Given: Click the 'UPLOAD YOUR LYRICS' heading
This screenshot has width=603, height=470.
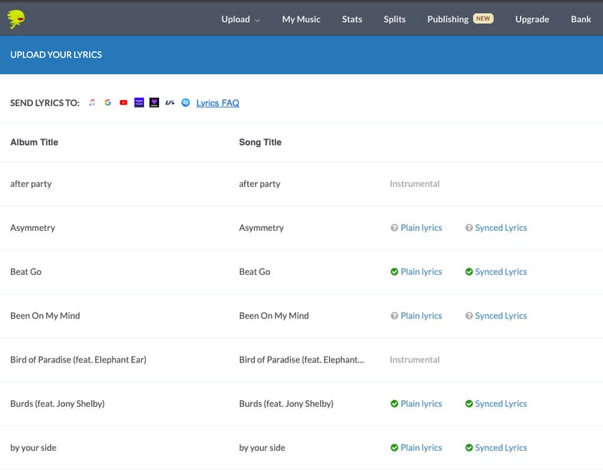Looking at the screenshot, I should pos(56,55).
